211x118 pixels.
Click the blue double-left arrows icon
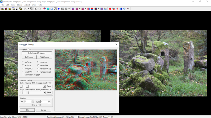coord(59,9)
